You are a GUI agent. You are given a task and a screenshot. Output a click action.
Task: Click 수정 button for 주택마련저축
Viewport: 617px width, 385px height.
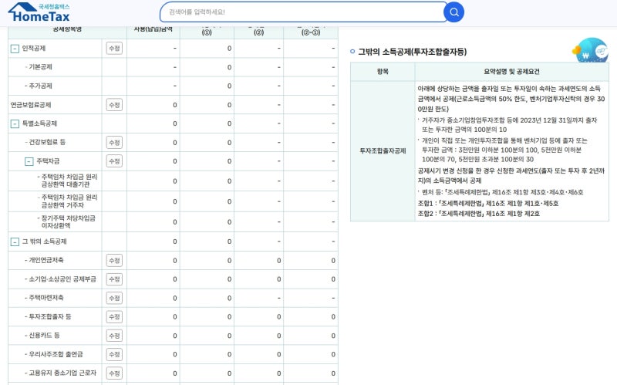click(114, 298)
